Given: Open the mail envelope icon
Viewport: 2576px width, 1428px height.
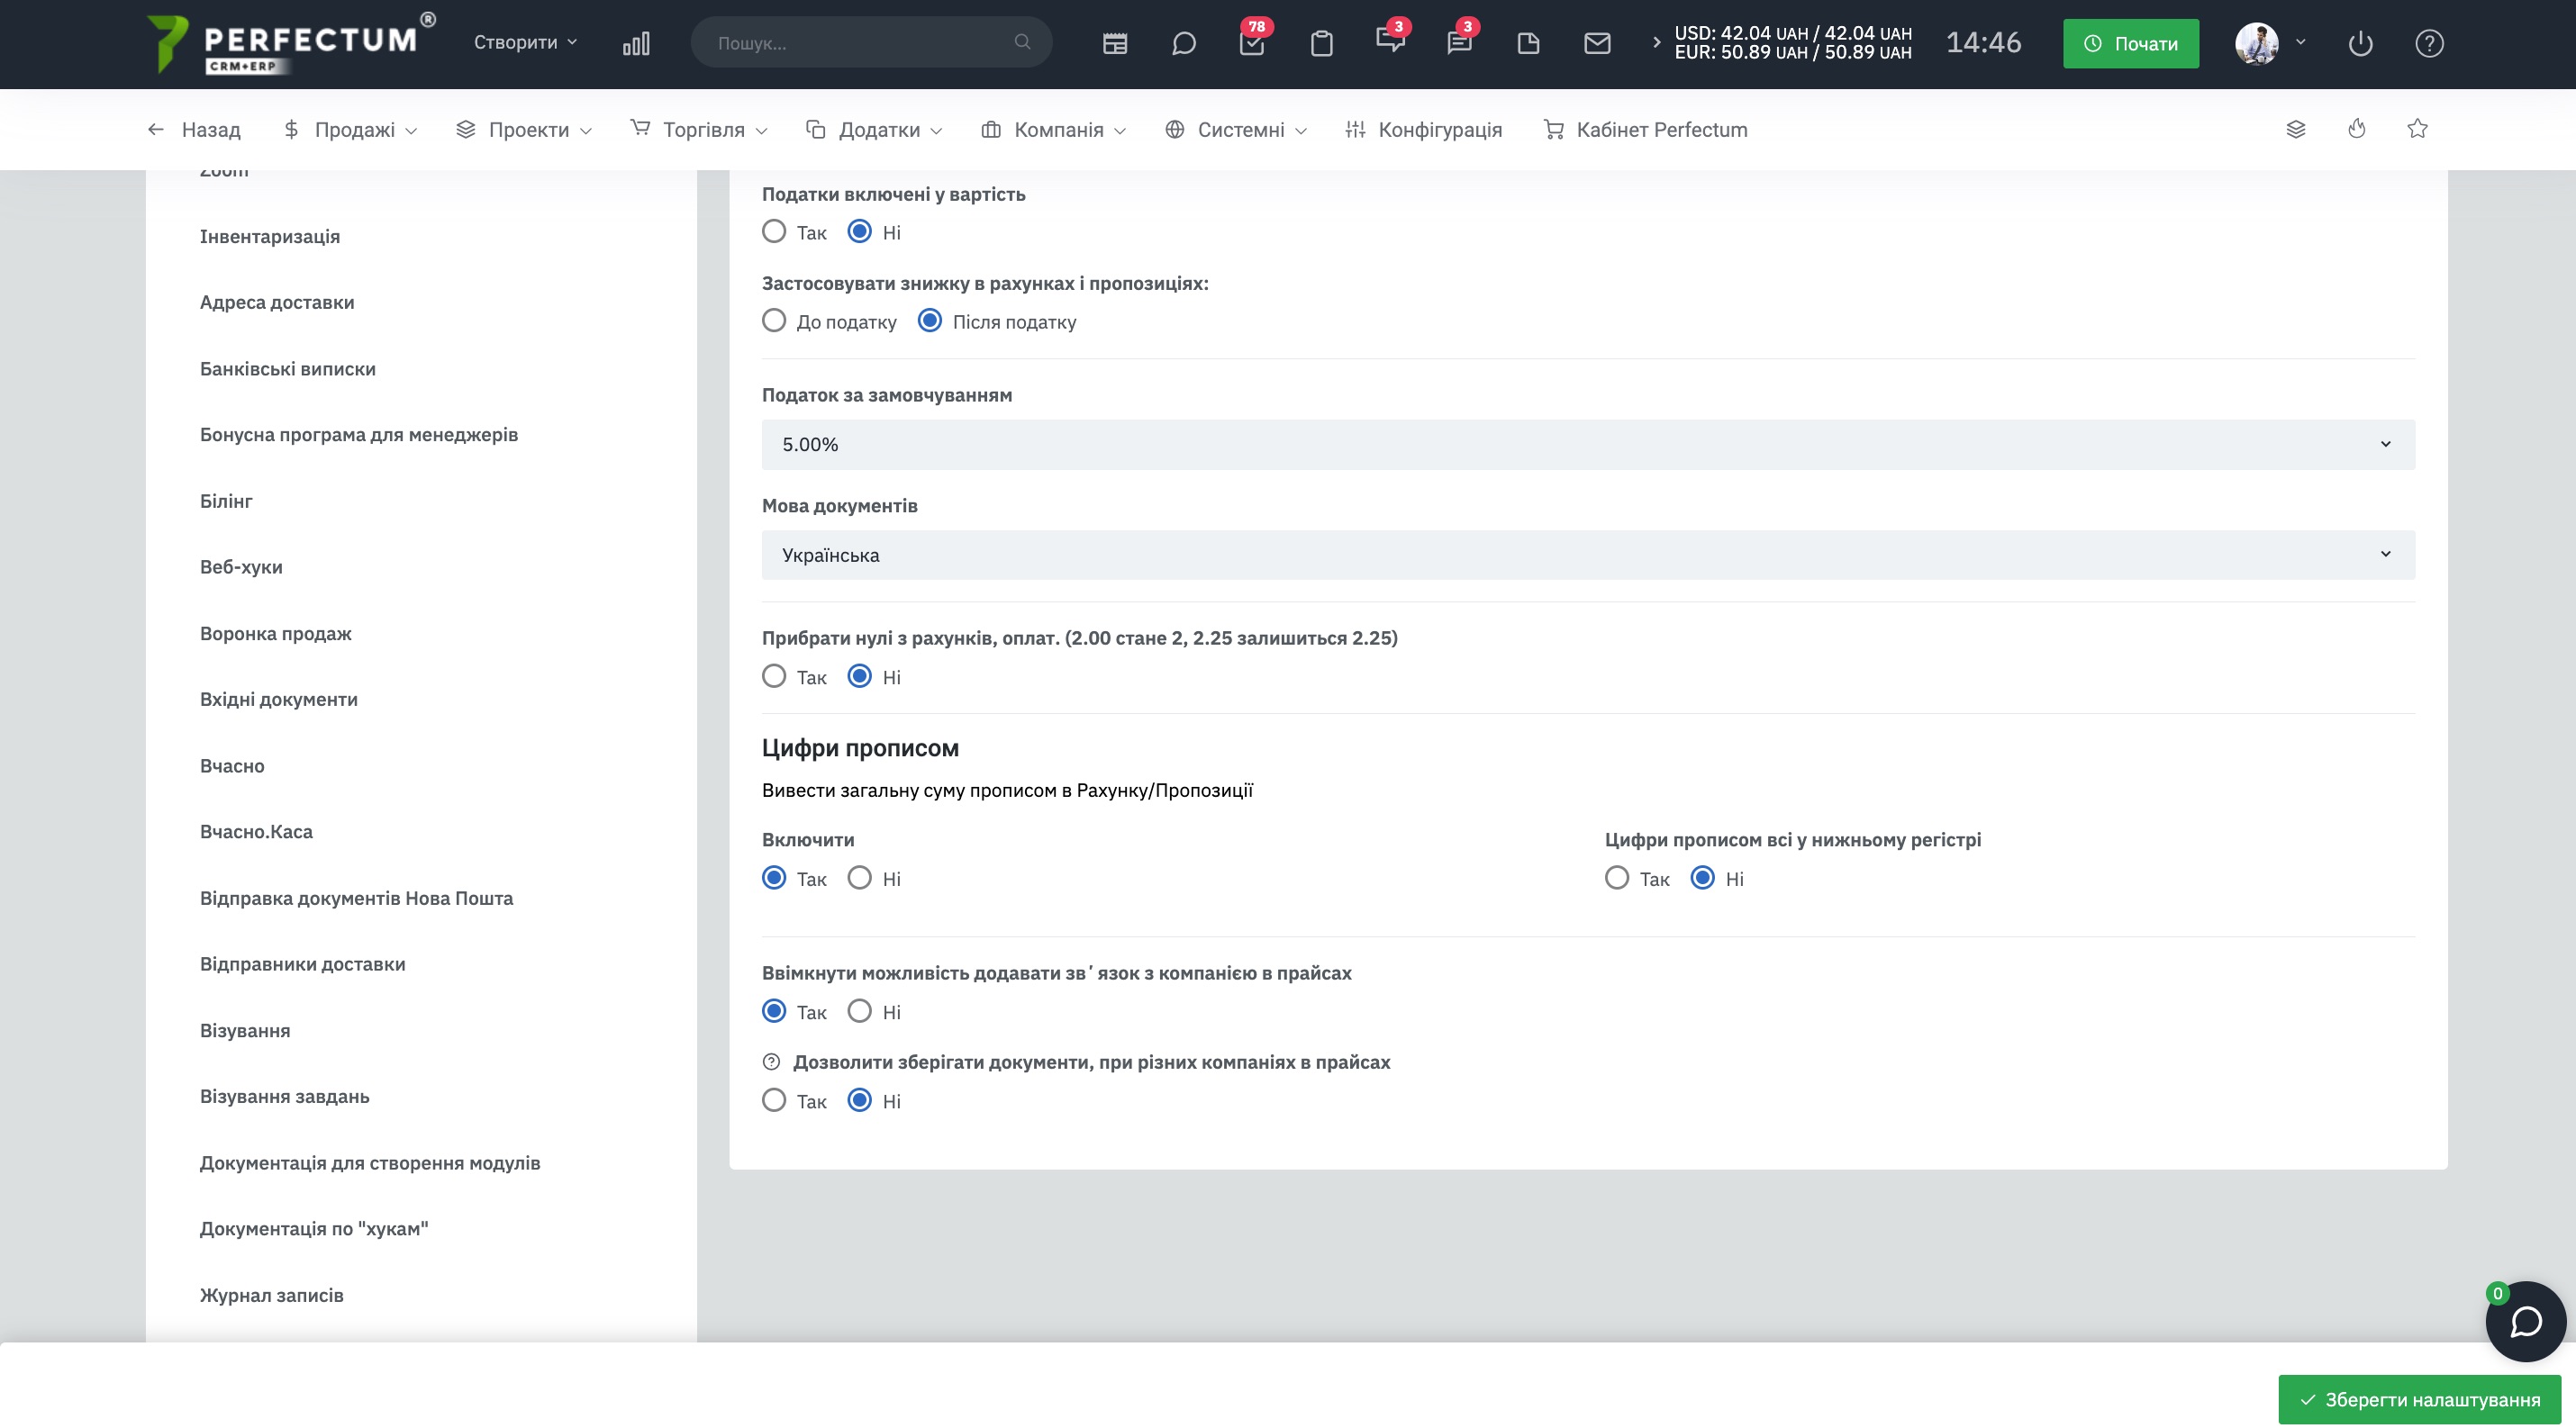Looking at the screenshot, I should (1597, 43).
